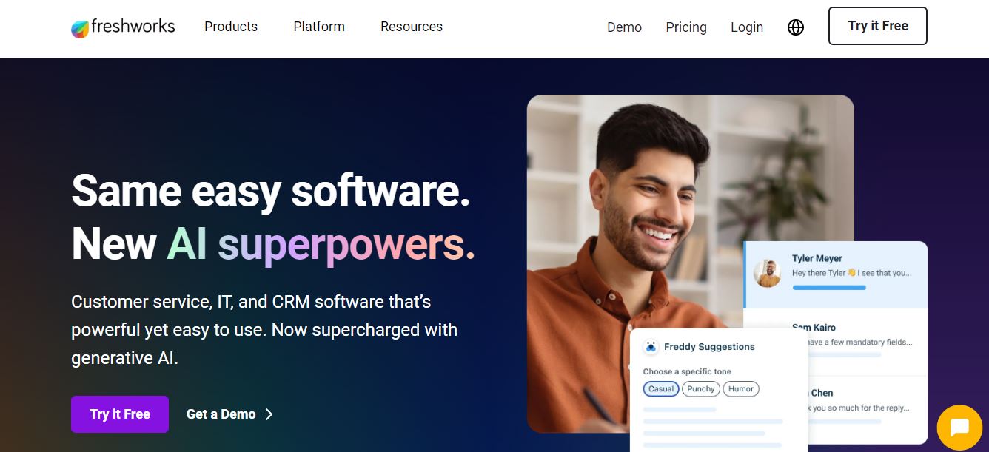Open the language globe icon
Viewport: 989px width, 452px height.
coord(796,27)
